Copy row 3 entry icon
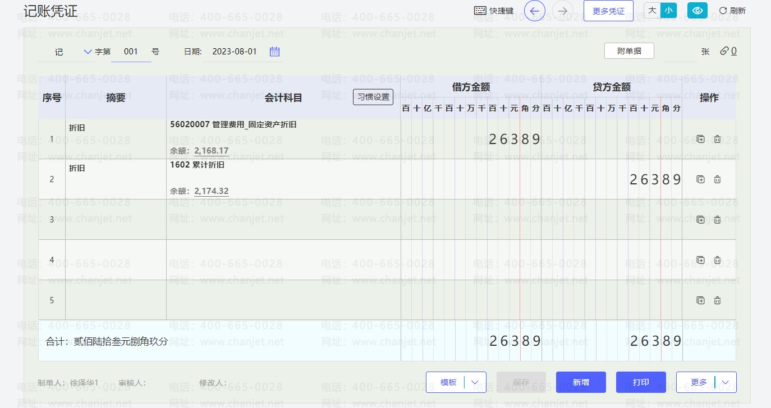 pyautogui.click(x=700, y=220)
